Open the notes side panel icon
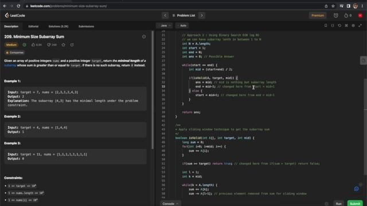Viewport: 367px width, 206px height. coord(363,61)
